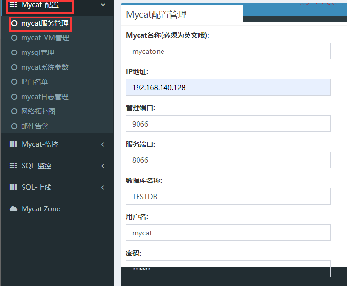Click the circle icon beside 邮件告警
Screen dimensions: 347x286
pyautogui.click(x=14, y=126)
